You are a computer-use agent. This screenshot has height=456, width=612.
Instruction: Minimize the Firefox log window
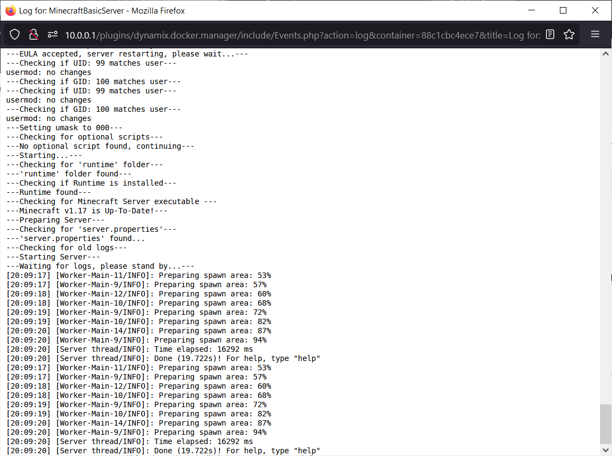pyautogui.click(x=532, y=10)
